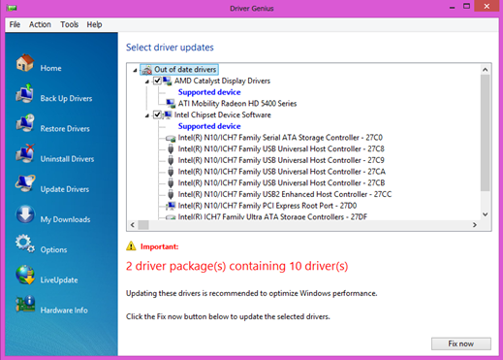Select AMD Catalyst Display Drivers text
This screenshot has height=360, width=503.
click(x=222, y=81)
